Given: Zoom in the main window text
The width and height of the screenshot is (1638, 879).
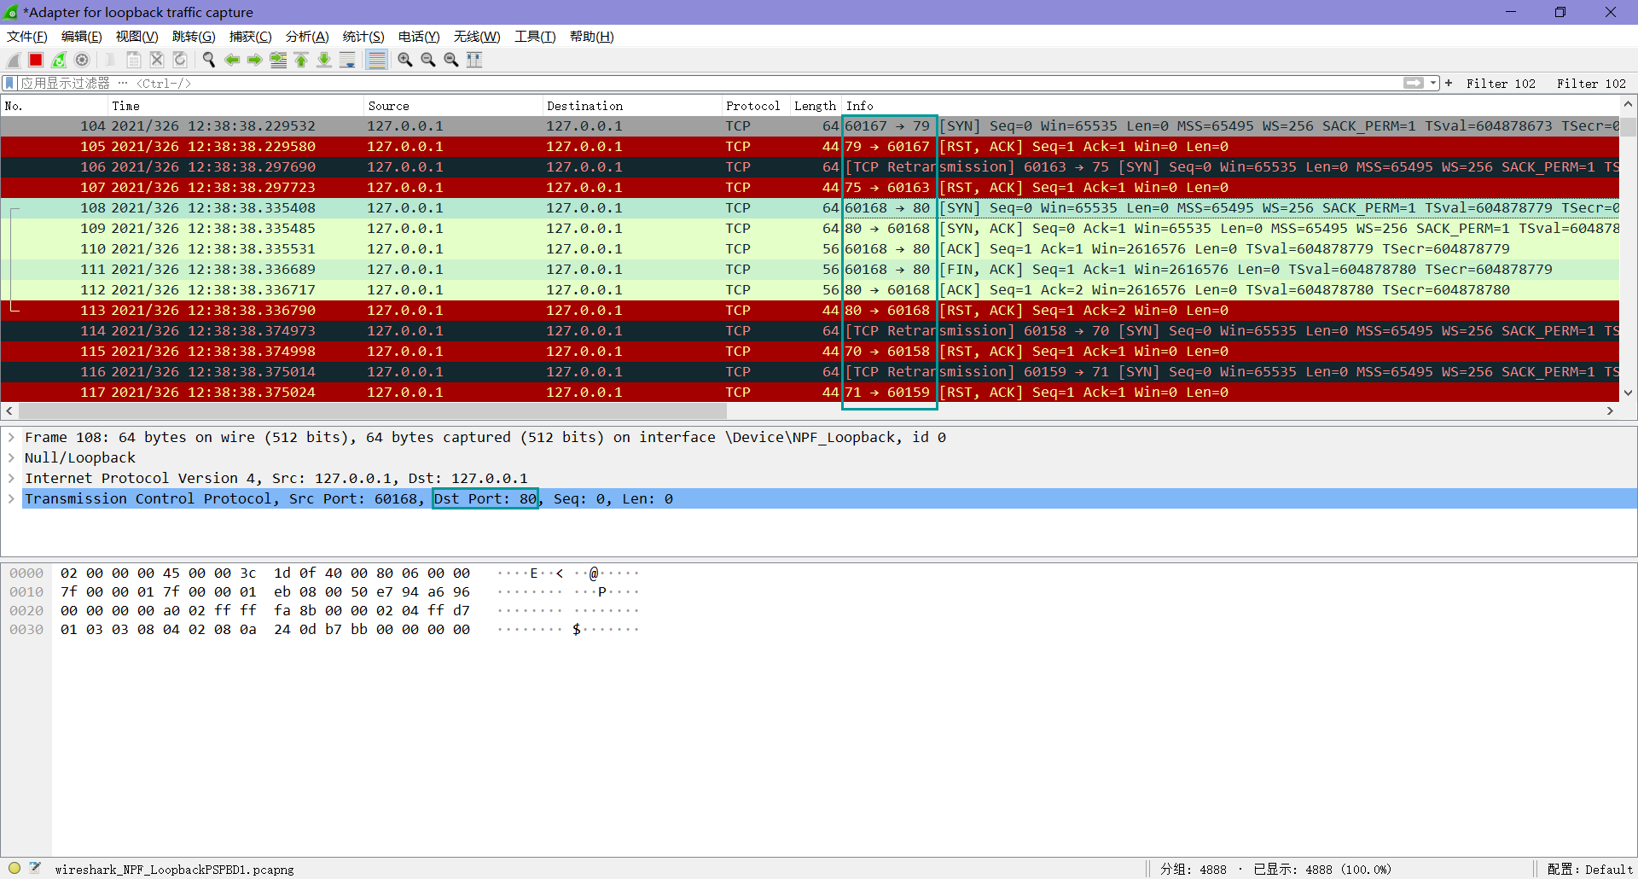Looking at the screenshot, I should coord(405,60).
